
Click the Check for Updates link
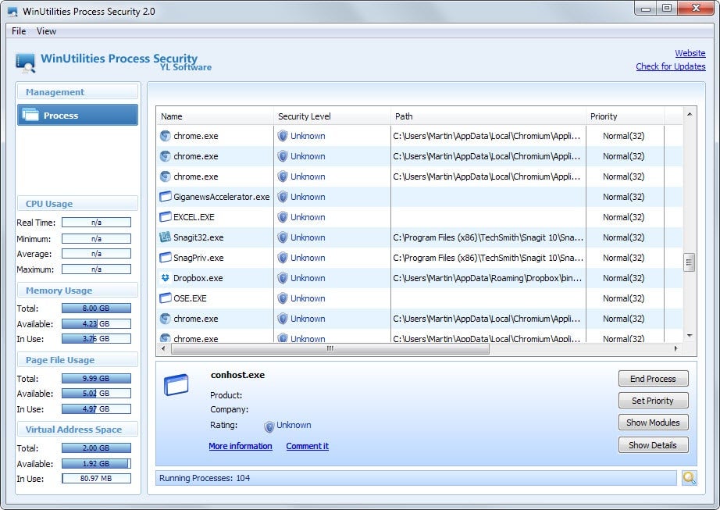(670, 66)
